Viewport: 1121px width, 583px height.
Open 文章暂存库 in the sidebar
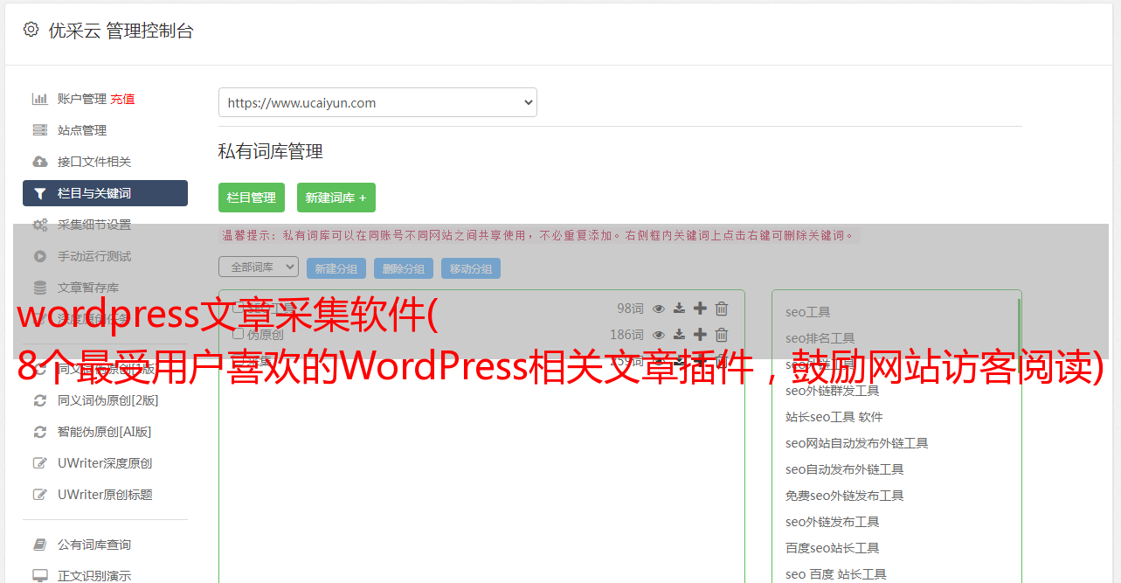coord(88,288)
